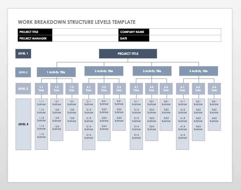Select the 1 Activity Title box

click(56, 72)
